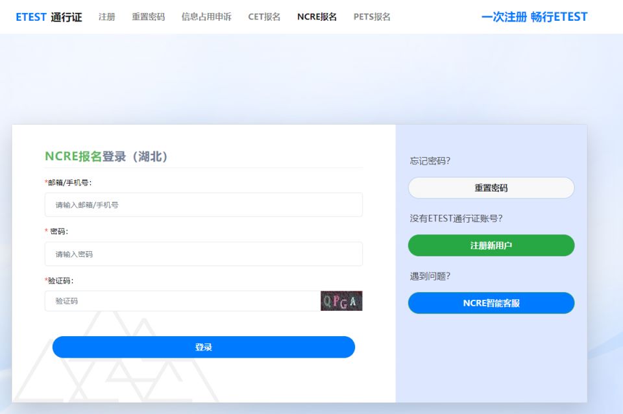Click the 遇到问题? text

click(x=430, y=276)
